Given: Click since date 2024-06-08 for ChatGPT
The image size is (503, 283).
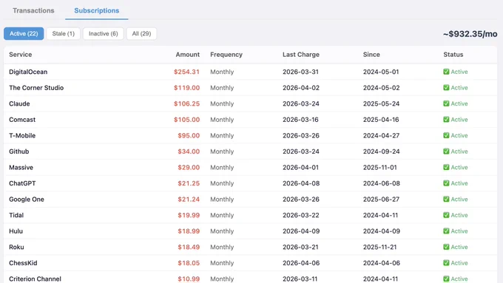Looking at the screenshot, I should 382,183.
